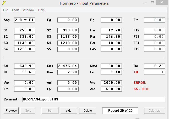Click the S1 field showing 250.00
The width and height of the screenshot is (169, 119).
(25, 30)
